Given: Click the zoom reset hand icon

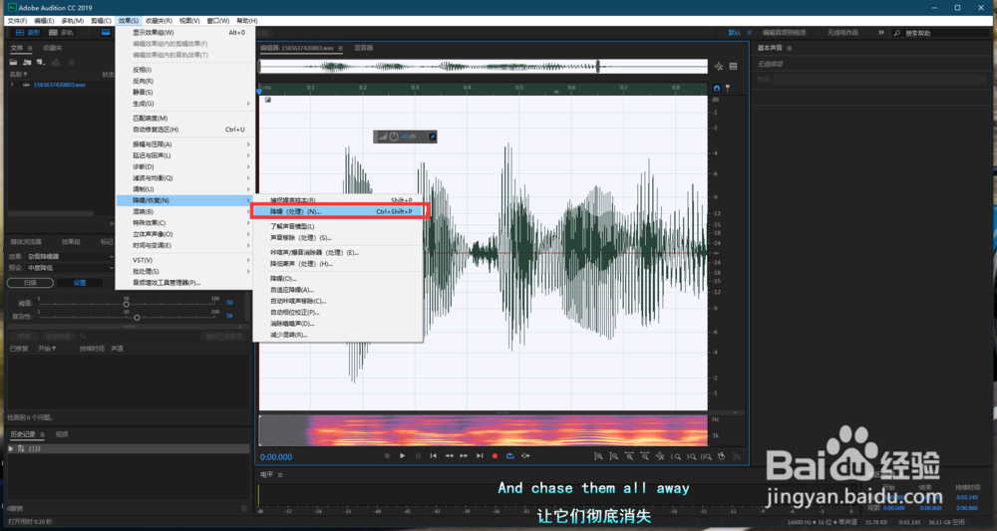Looking at the screenshot, I should (722, 456).
